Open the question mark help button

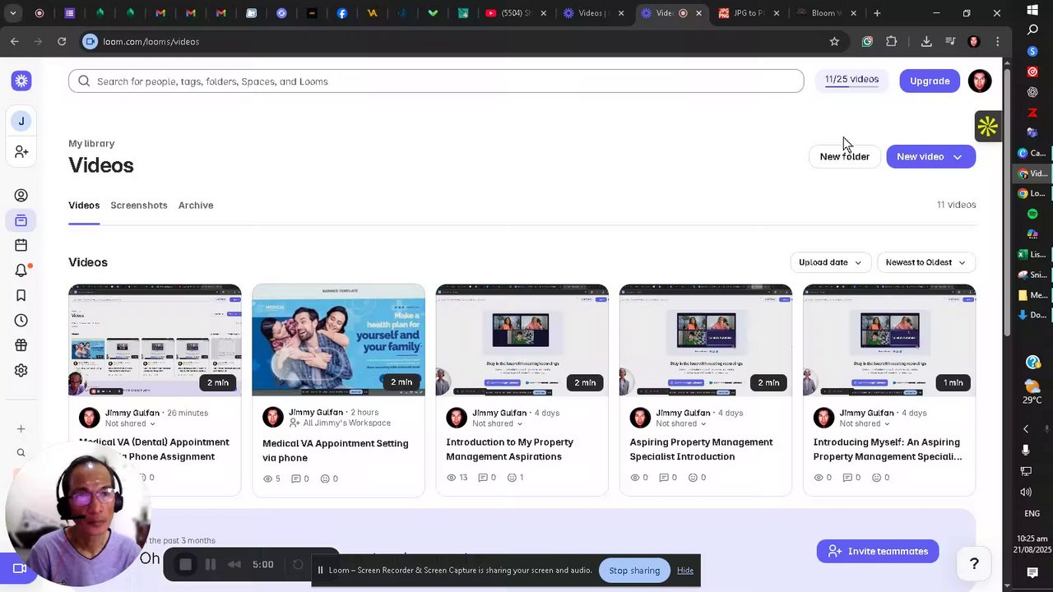974,563
